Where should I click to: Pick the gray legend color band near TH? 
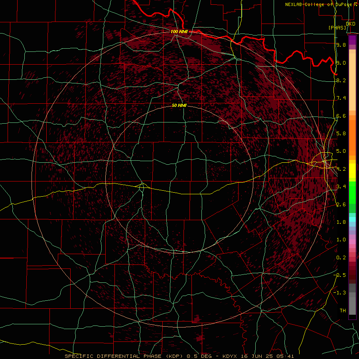352,306
